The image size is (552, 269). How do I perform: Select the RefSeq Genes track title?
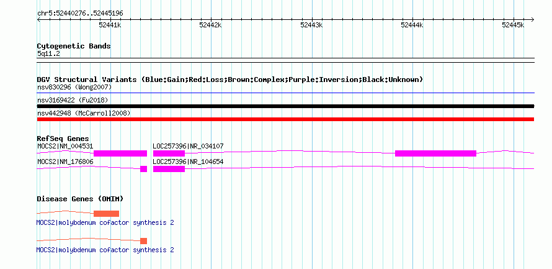[x=63, y=139]
